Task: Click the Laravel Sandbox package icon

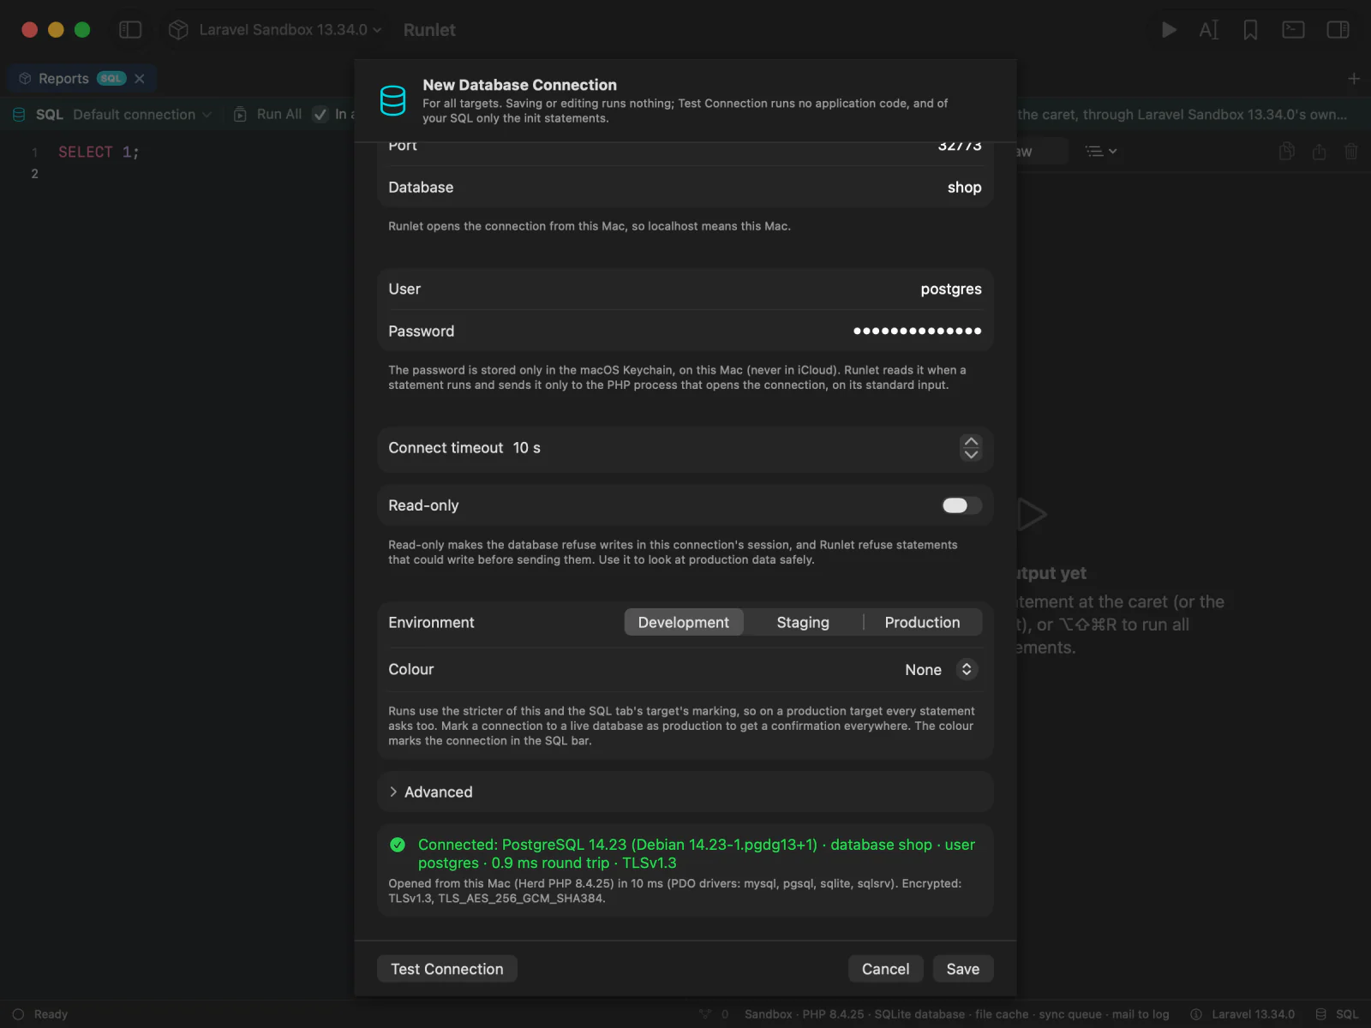Action: point(178,30)
